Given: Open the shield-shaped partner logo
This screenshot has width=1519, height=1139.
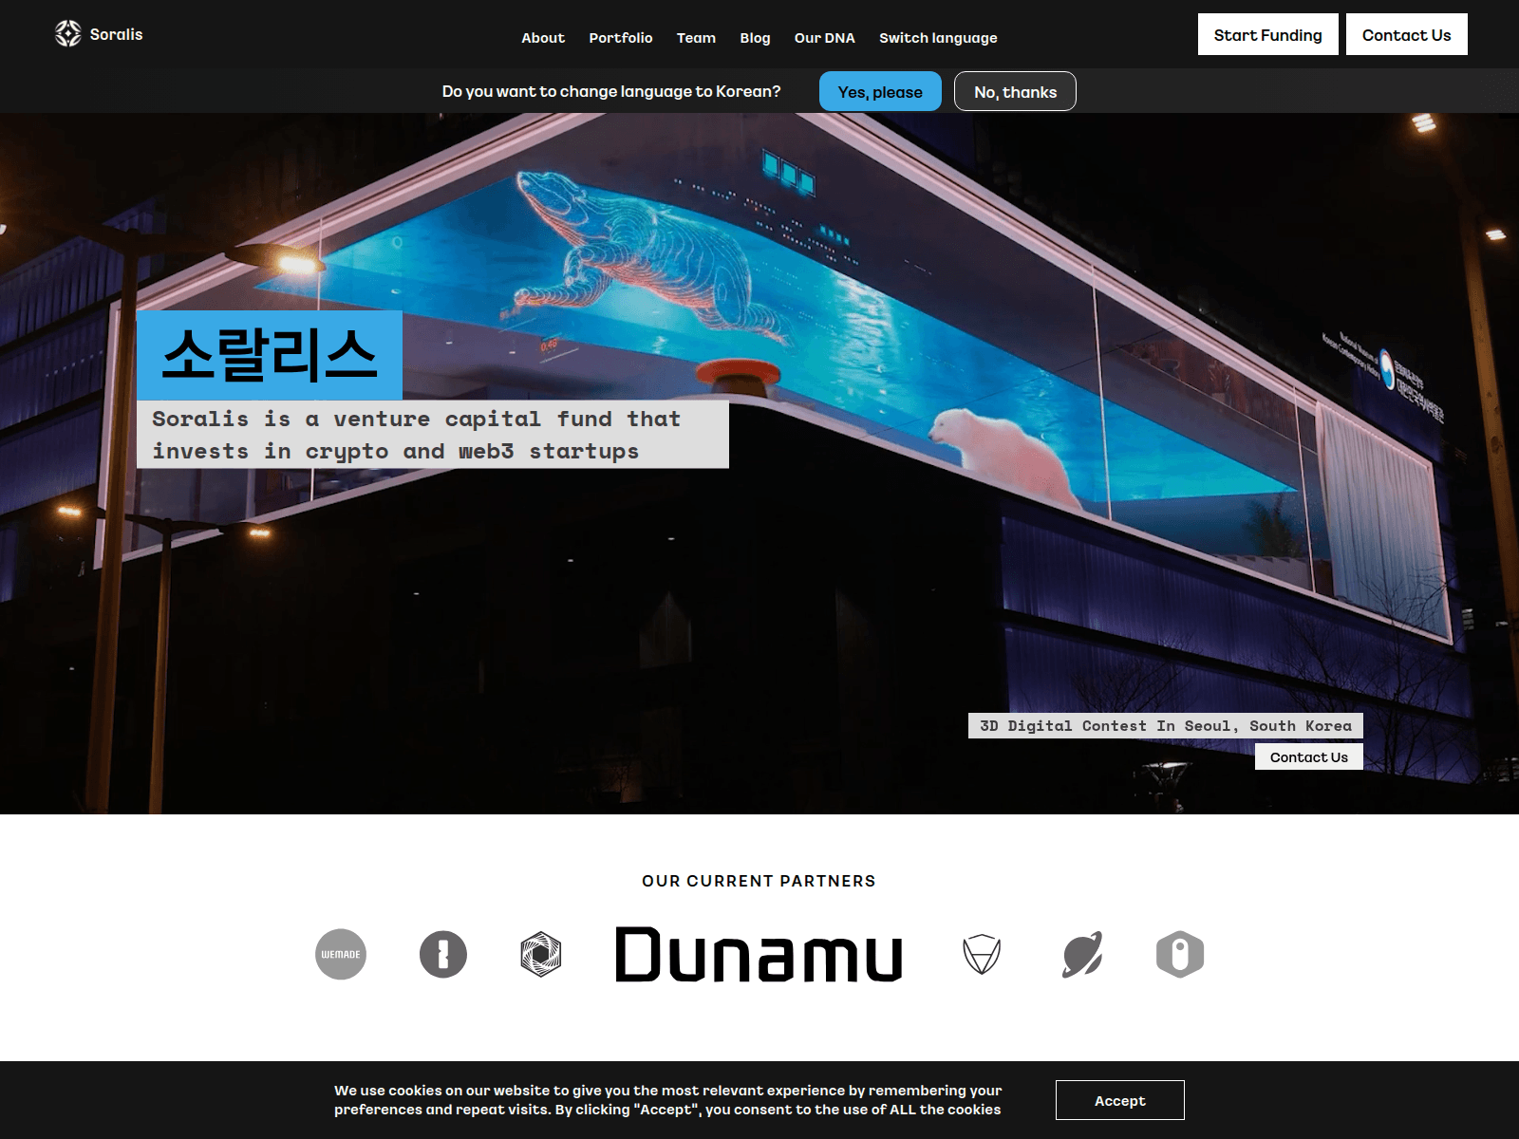Looking at the screenshot, I should 982,954.
